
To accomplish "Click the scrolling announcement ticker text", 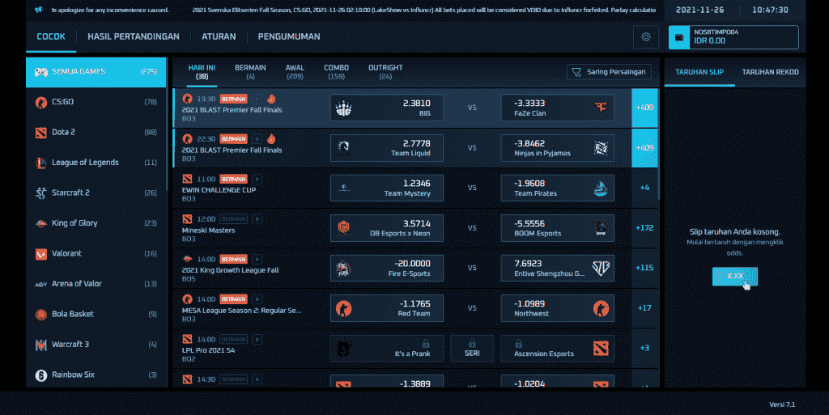I will pos(354,10).
